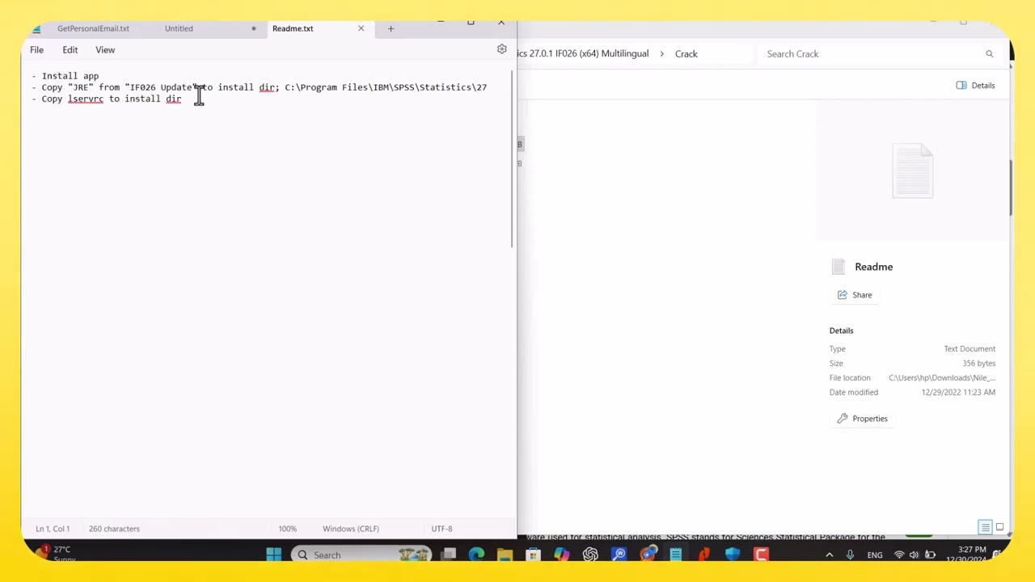Toggle the Details pane button in Explorer

pyautogui.click(x=975, y=85)
